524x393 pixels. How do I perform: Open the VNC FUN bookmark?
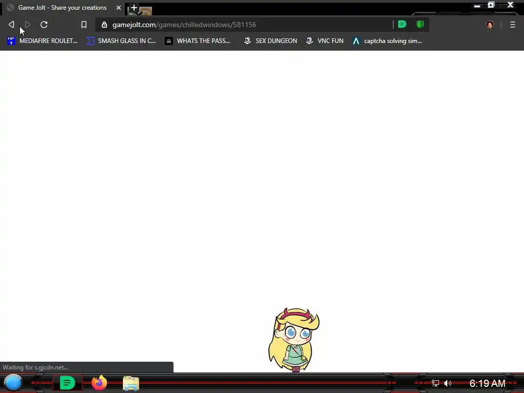point(325,41)
